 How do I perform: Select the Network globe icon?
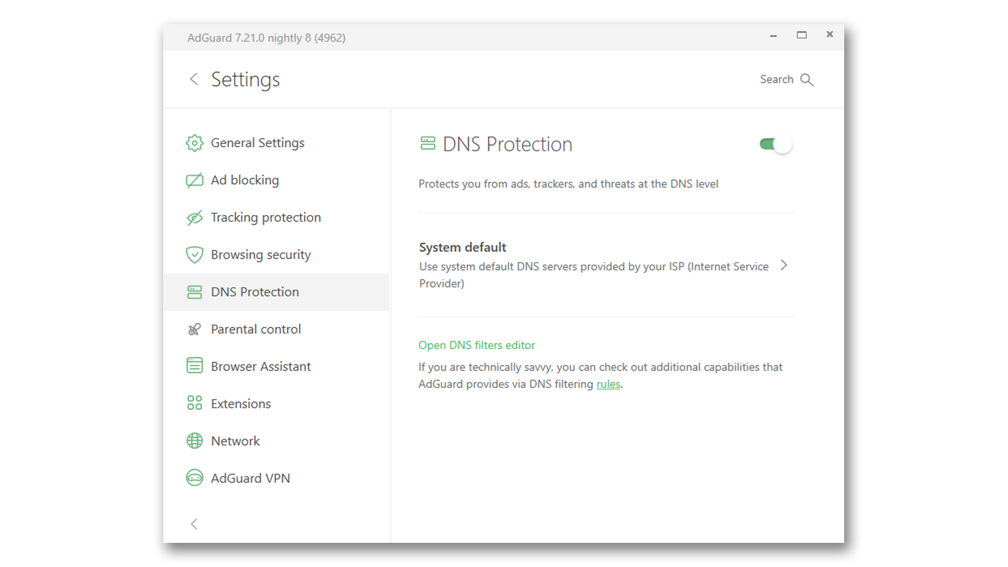pyautogui.click(x=194, y=440)
